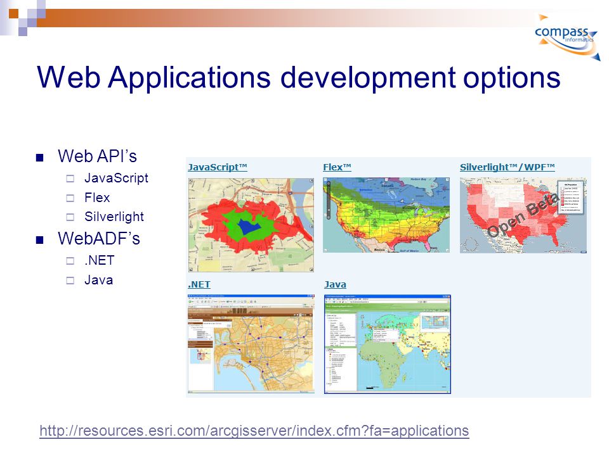The height and width of the screenshot is (456, 609).
Task: Select the .NET sub-bullet text
Action: point(99,260)
